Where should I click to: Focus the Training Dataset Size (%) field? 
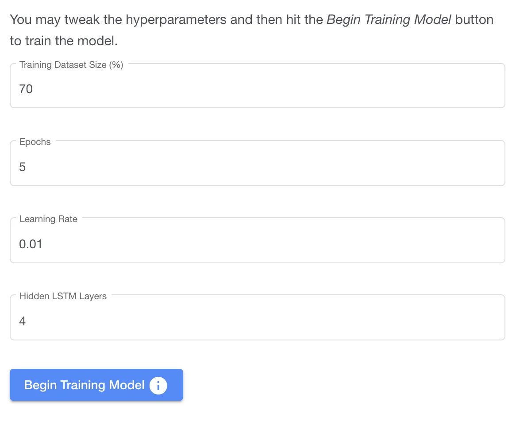258,86
